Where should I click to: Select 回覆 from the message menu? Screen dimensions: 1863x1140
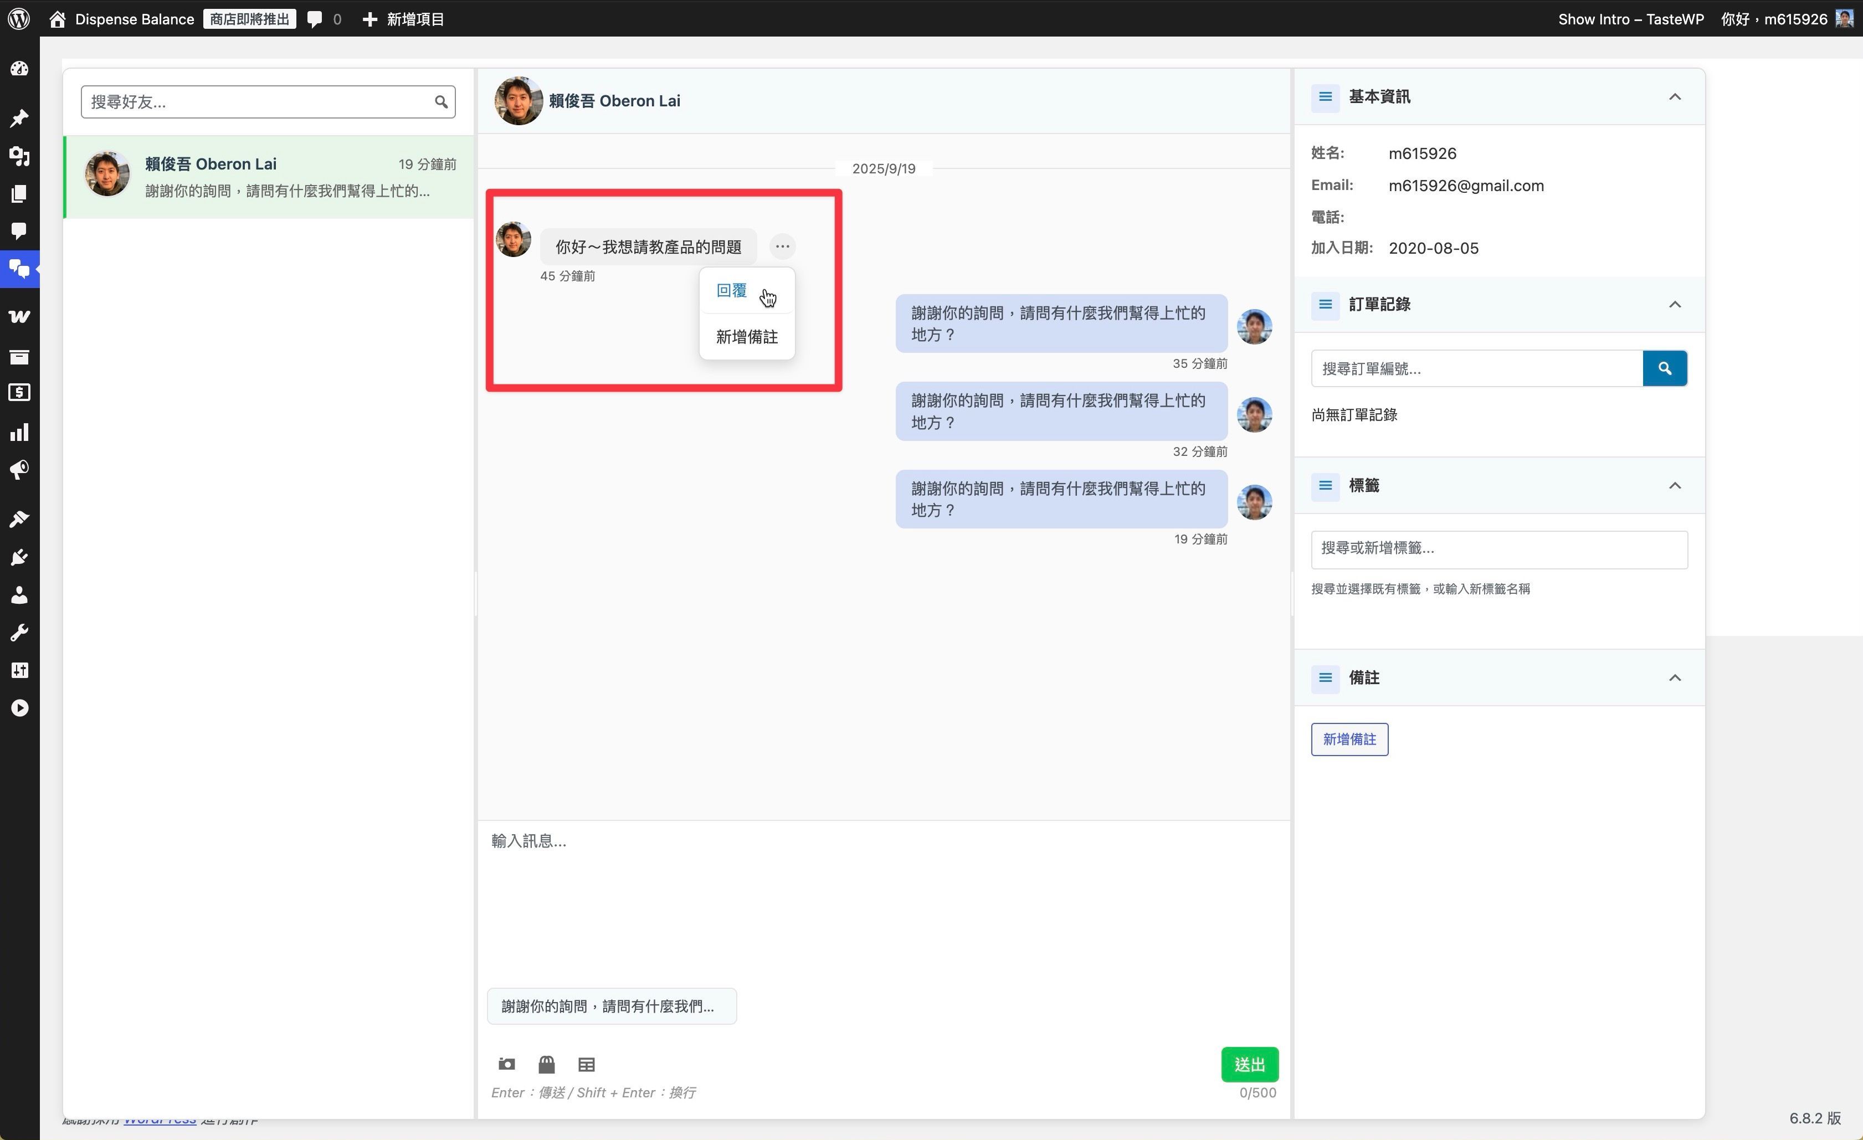click(731, 291)
